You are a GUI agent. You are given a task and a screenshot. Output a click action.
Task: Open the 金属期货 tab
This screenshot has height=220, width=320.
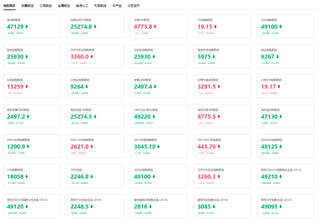point(64,6)
